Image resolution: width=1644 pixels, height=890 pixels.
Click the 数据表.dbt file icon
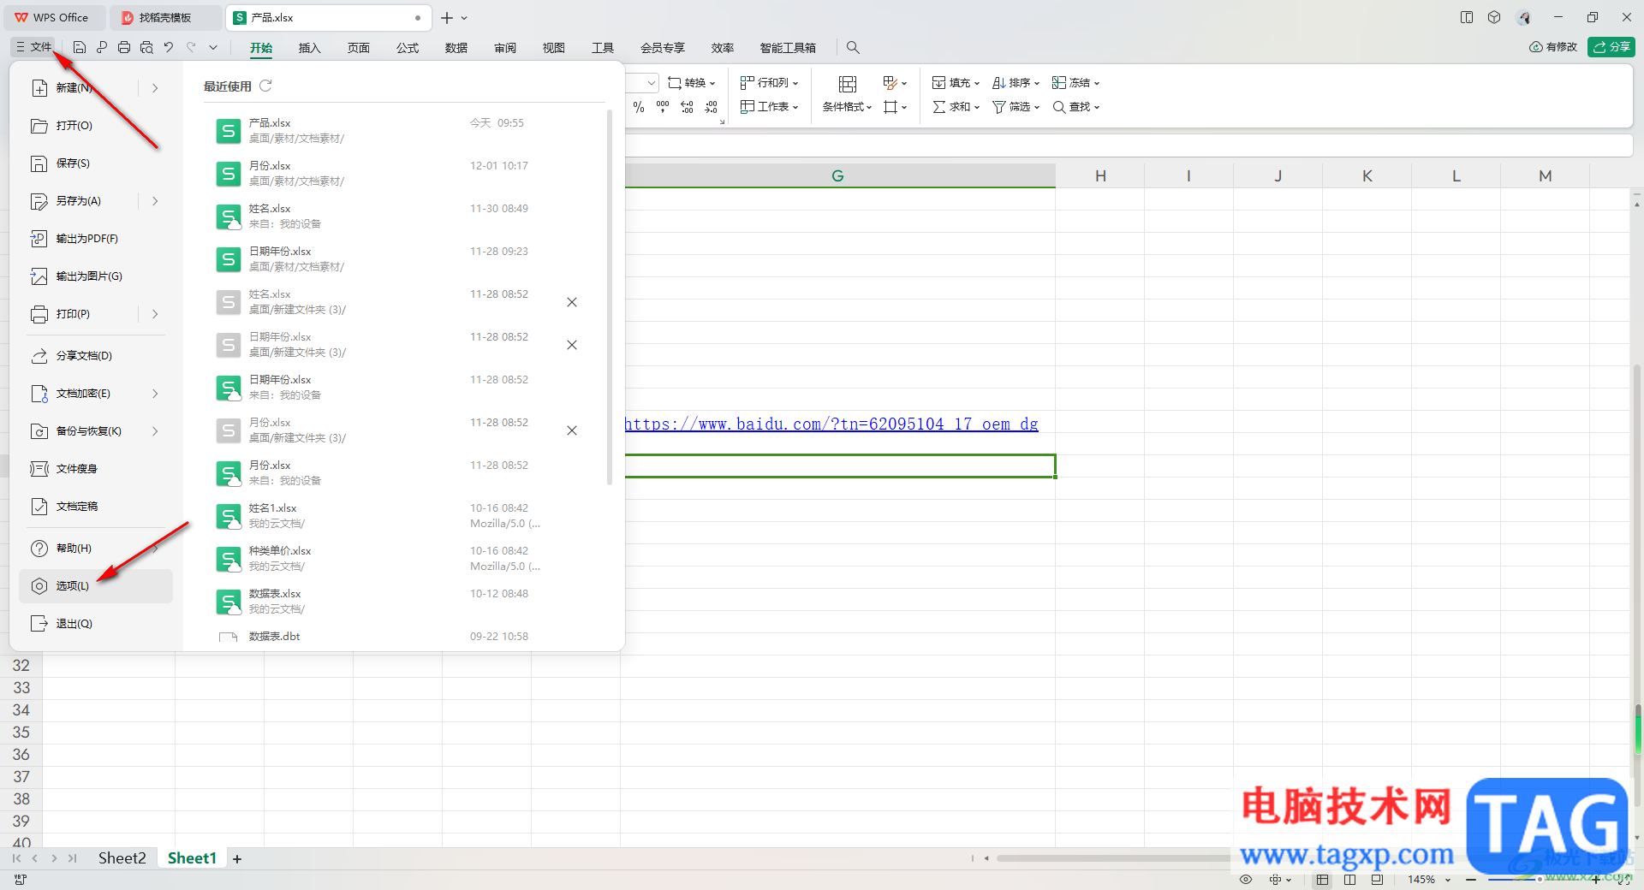click(x=228, y=638)
